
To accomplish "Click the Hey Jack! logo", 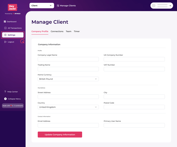I will tap(12, 7).
